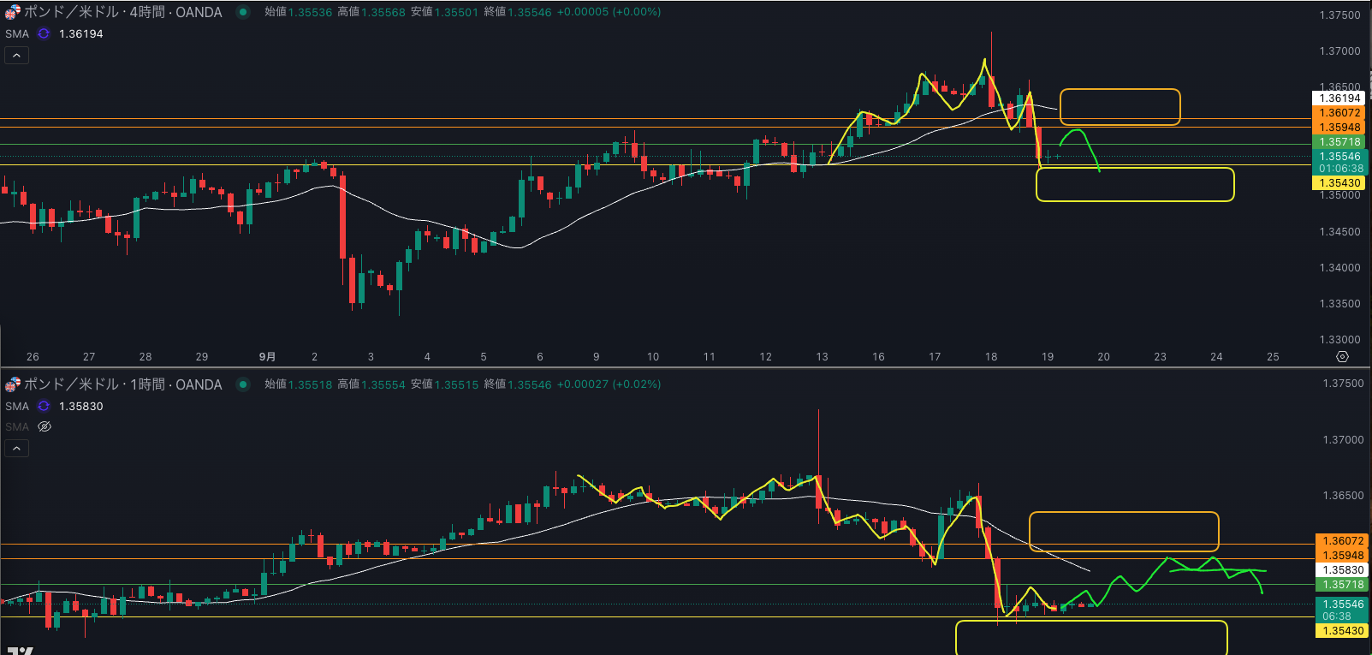1372x655 pixels.
Task: Click the change value +0.00005 (+0.00%)
Action: 609,12
